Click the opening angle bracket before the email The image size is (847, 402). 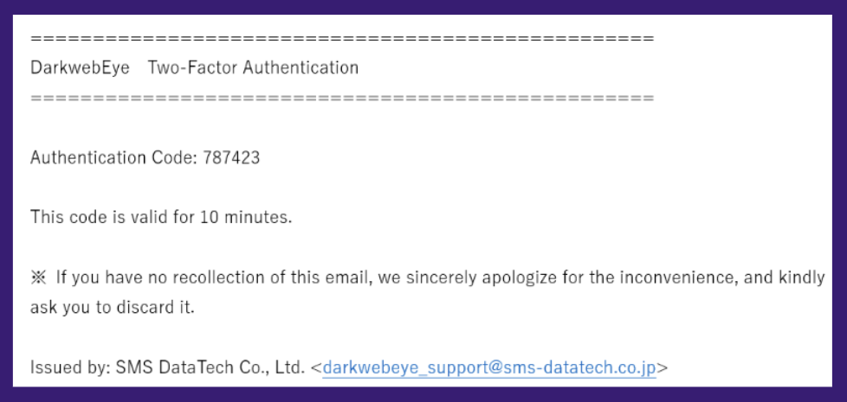[317, 368]
